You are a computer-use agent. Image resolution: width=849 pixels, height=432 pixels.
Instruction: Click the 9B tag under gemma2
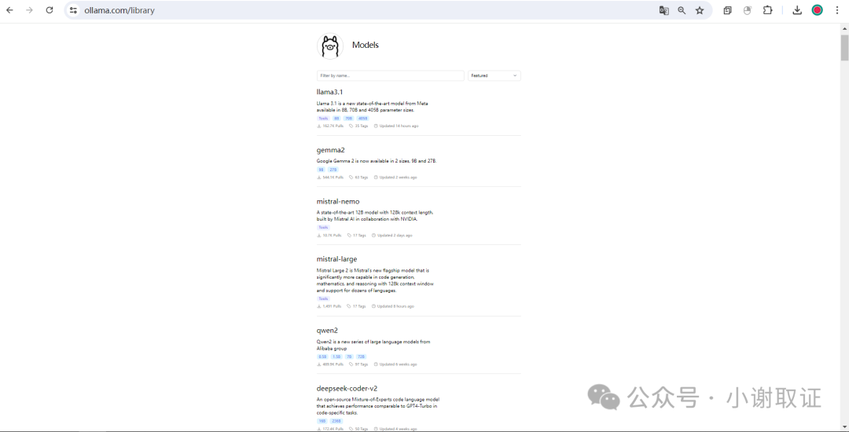click(x=321, y=170)
